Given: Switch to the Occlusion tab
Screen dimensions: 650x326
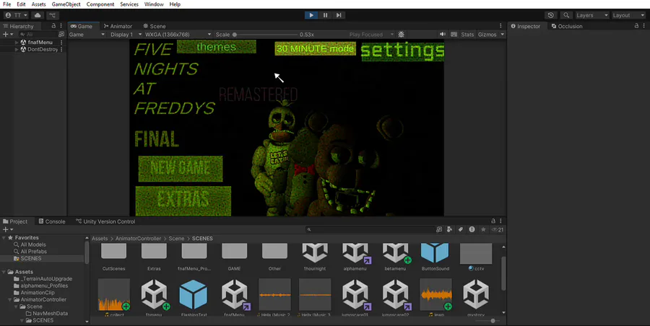Looking at the screenshot, I should click(x=566, y=26).
